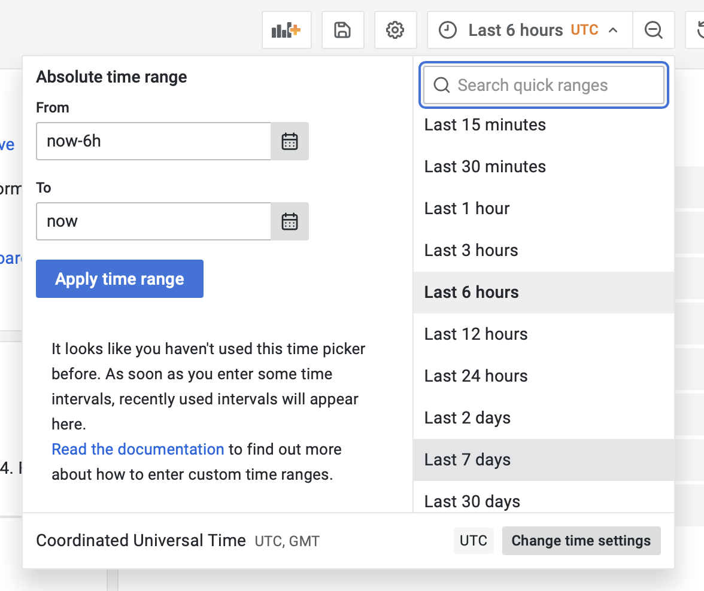Viewport: 704px width, 591px height.
Task: Open calendar picker for To field
Action: [x=290, y=221]
